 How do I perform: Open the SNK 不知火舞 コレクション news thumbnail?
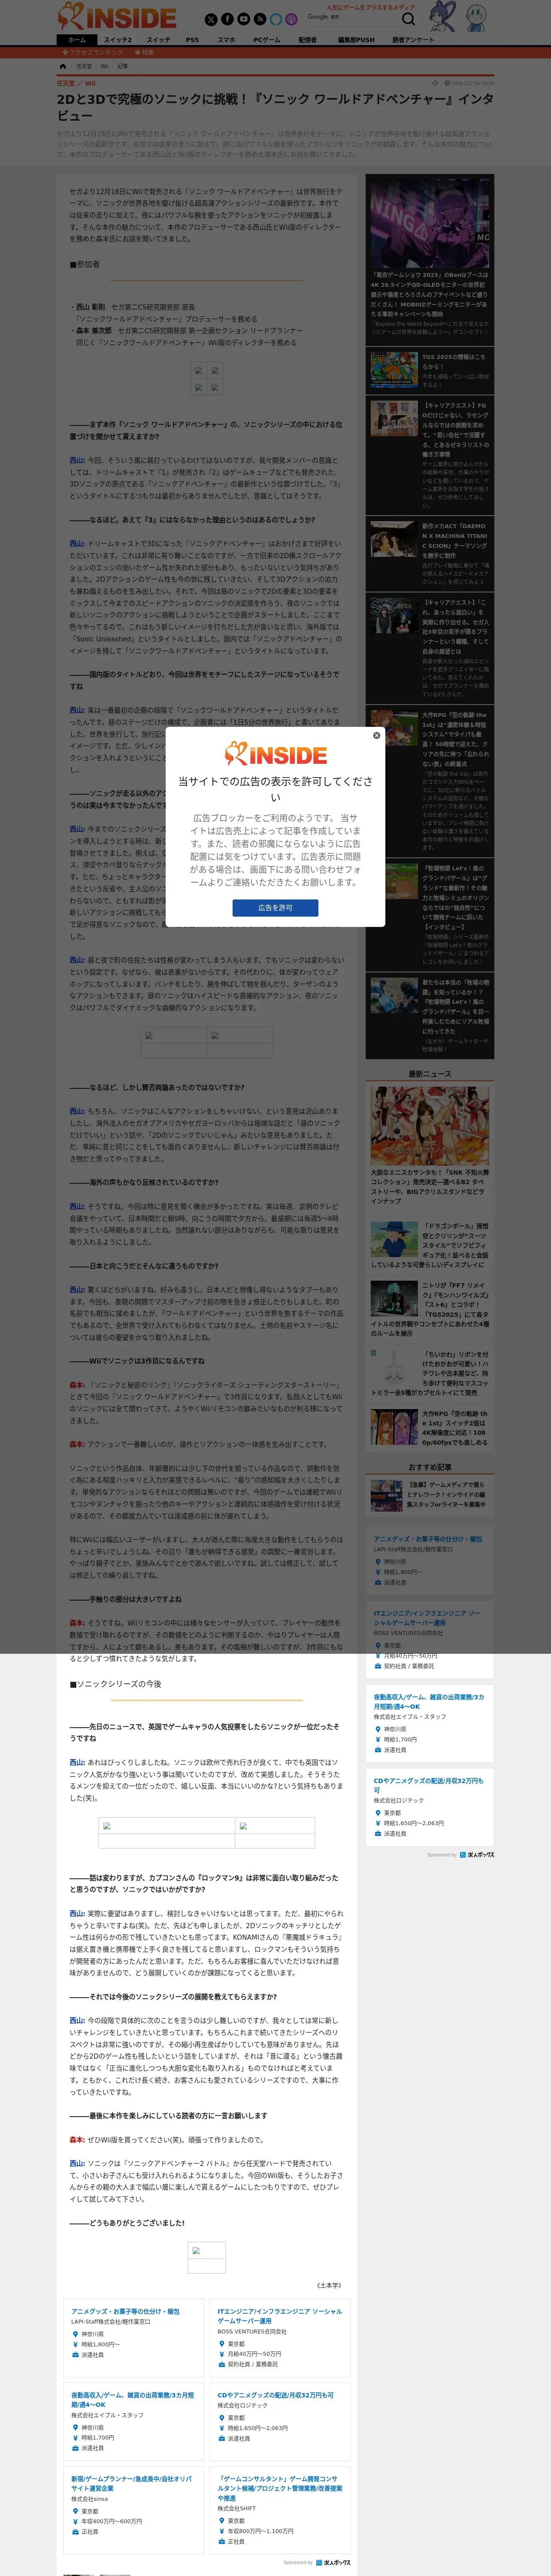click(x=430, y=1126)
